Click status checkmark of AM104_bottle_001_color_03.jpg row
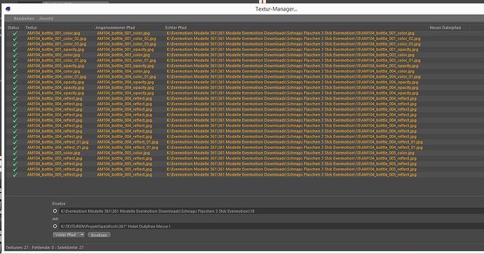The image size is (484, 254). (x=15, y=44)
